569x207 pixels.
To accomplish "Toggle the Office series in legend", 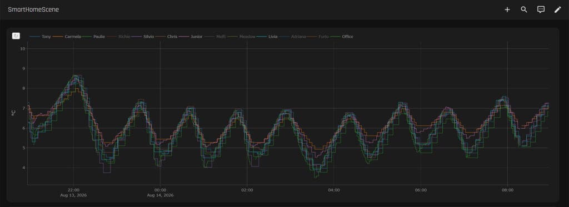I will pos(347,37).
